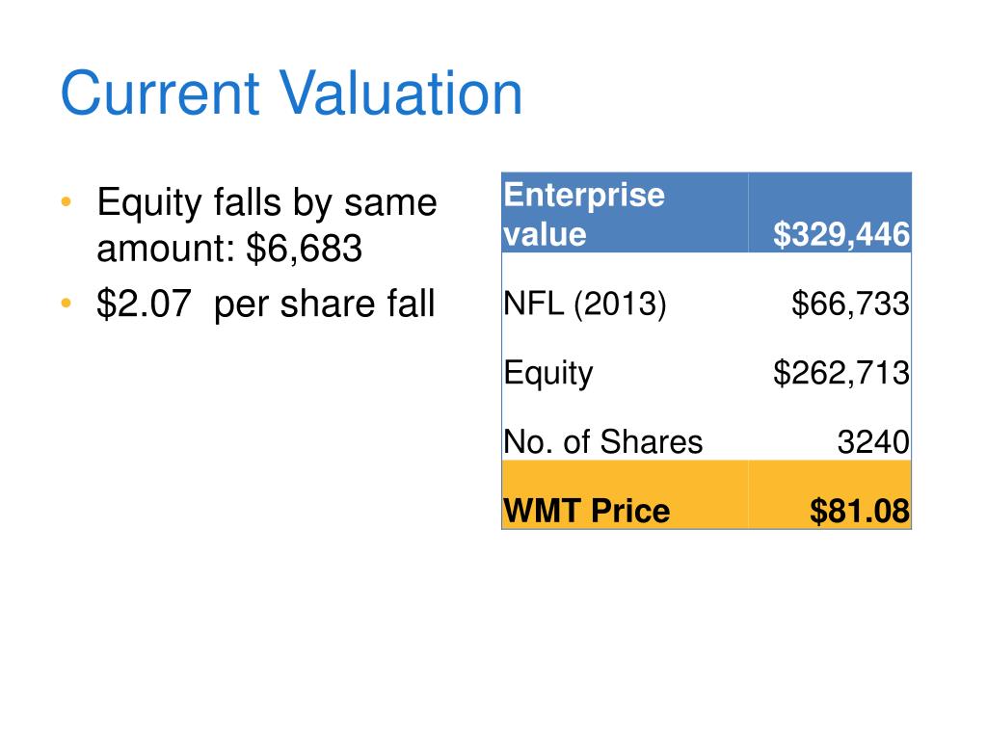Select the $81.08 WMT price cell

[x=859, y=511]
